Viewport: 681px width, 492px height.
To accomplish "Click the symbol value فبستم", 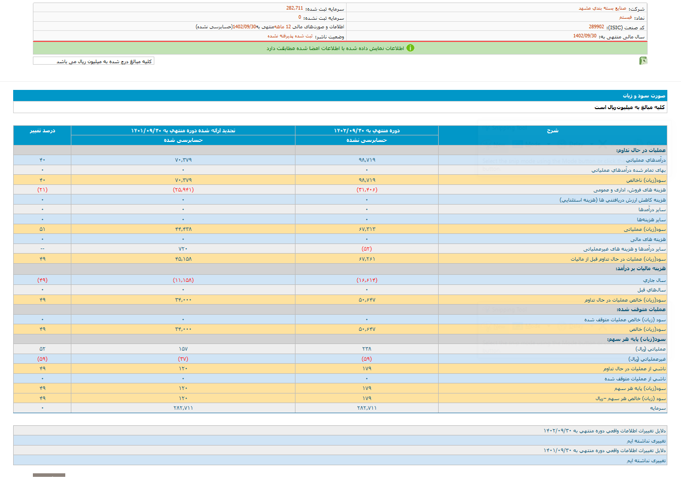I will [x=625, y=18].
